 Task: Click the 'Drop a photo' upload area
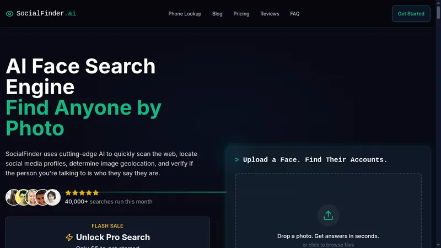coord(328,211)
